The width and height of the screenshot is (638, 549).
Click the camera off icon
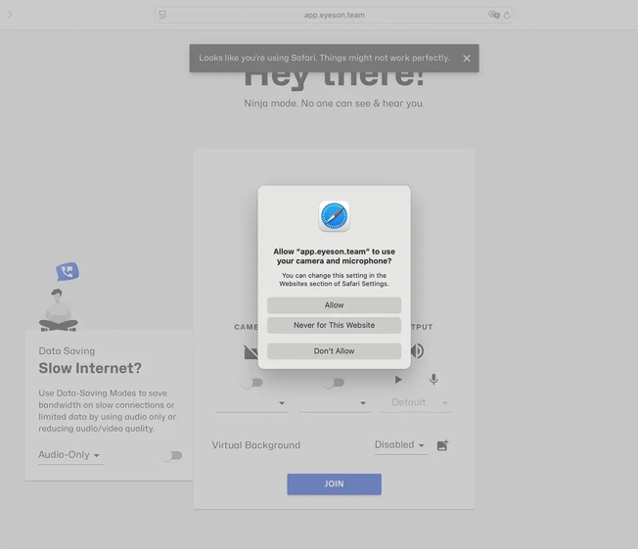click(251, 352)
